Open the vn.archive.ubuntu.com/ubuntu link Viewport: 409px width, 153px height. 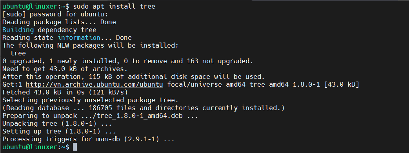click(x=95, y=84)
